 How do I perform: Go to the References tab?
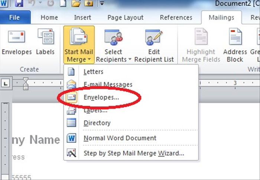(176, 17)
